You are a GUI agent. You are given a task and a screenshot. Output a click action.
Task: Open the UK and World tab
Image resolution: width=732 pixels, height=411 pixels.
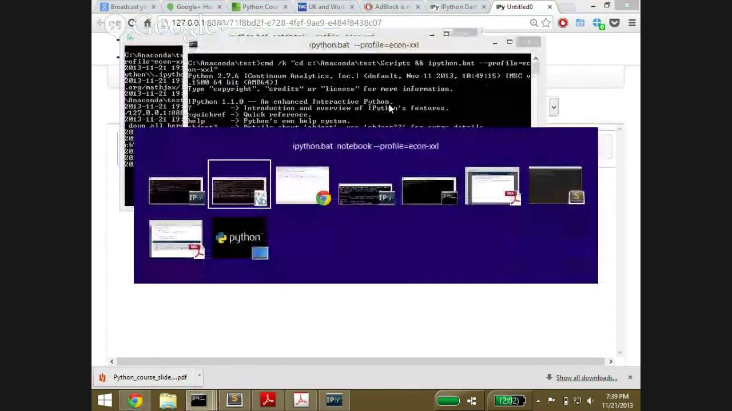coord(325,7)
